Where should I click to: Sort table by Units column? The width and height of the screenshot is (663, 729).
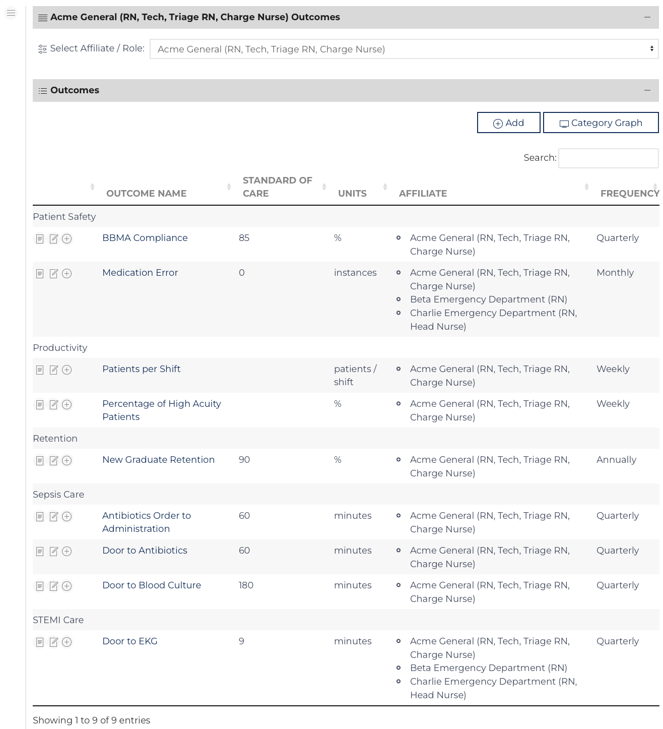pos(385,187)
